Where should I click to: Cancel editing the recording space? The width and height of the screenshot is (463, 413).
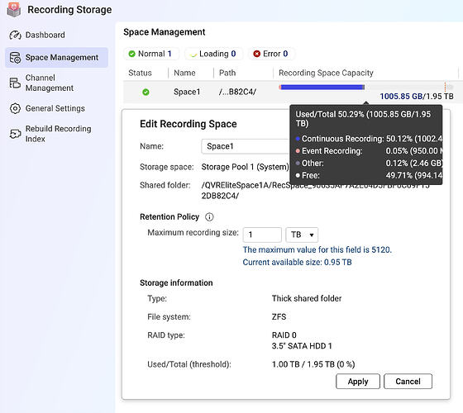tap(408, 382)
